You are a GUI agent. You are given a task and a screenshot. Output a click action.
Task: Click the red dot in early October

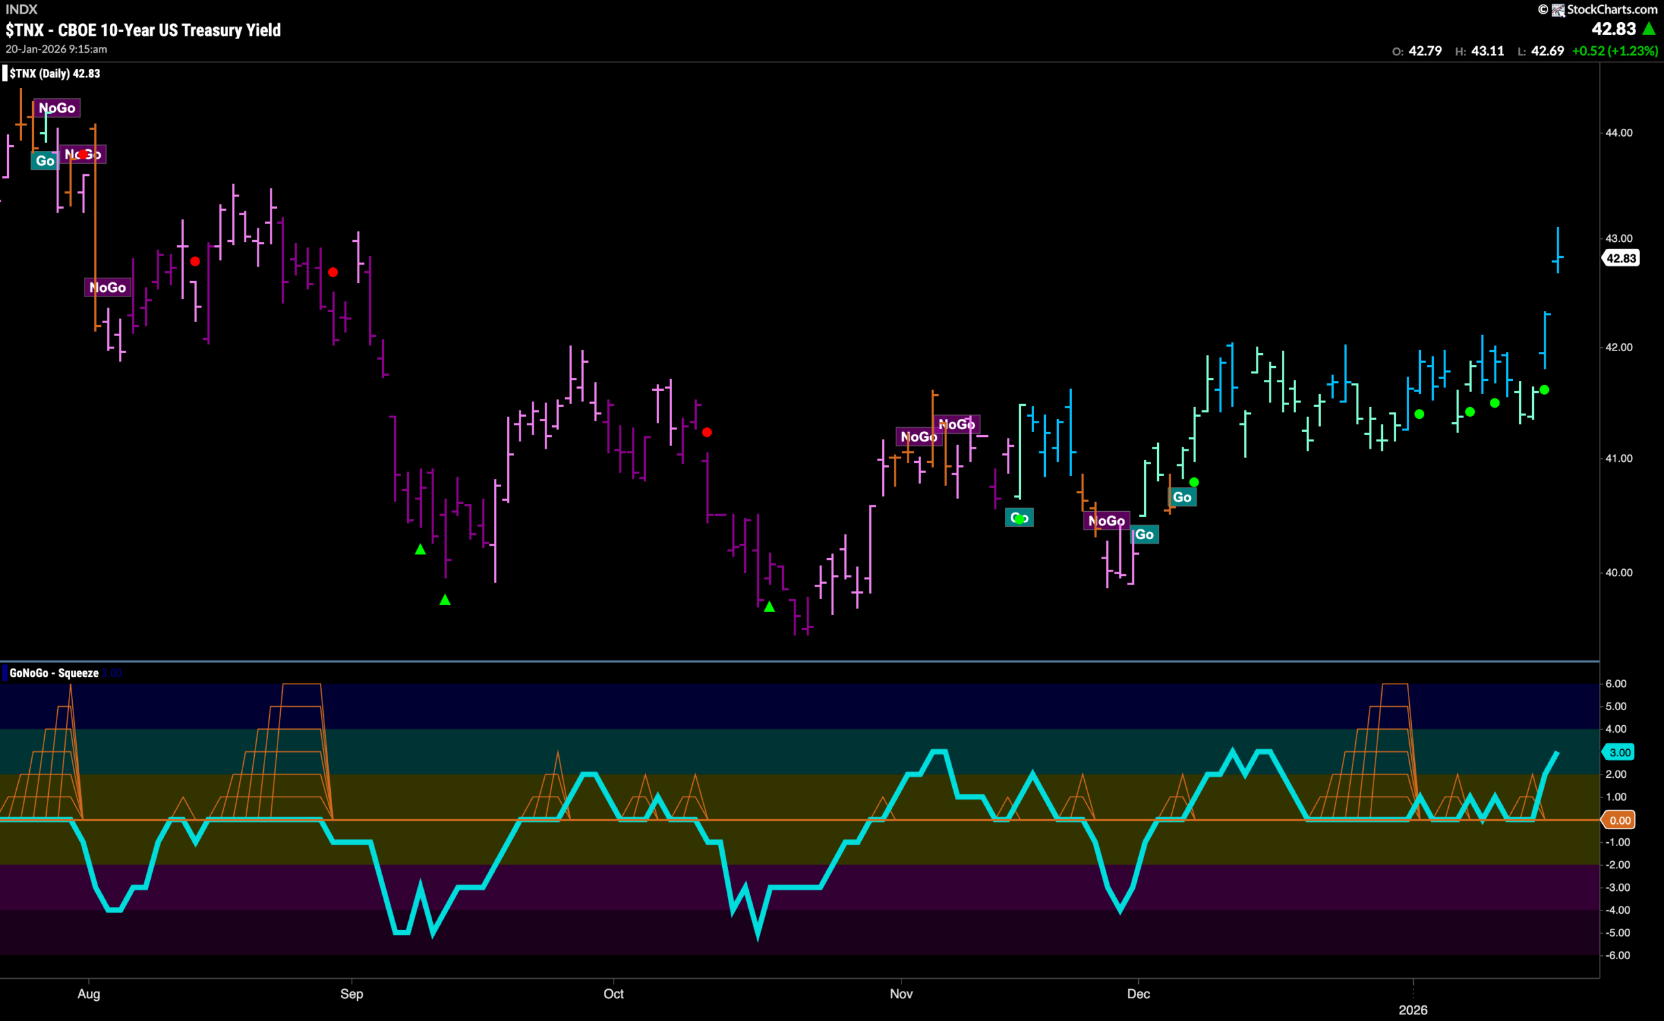point(707,432)
